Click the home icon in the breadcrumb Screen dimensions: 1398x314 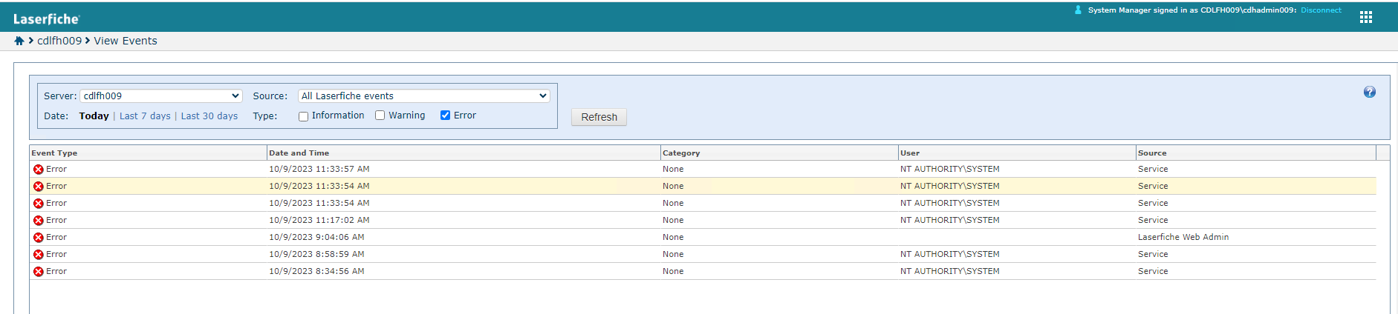pos(19,41)
